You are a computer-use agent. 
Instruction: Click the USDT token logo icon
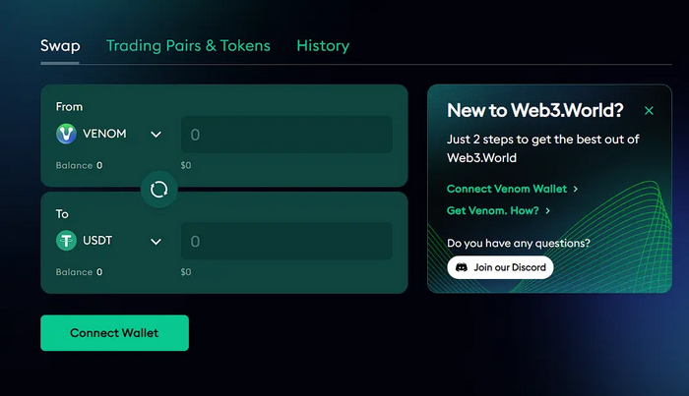tap(67, 241)
